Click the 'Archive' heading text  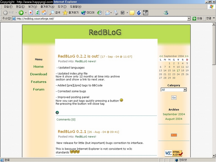[x=174, y=110]
